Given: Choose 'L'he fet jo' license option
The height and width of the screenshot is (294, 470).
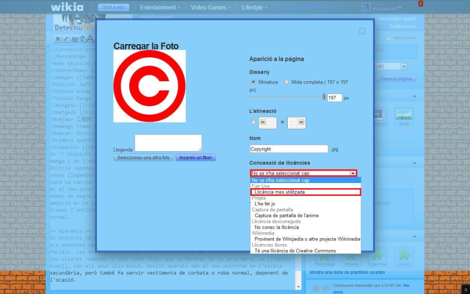Looking at the screenshot, I should [265, 203].
